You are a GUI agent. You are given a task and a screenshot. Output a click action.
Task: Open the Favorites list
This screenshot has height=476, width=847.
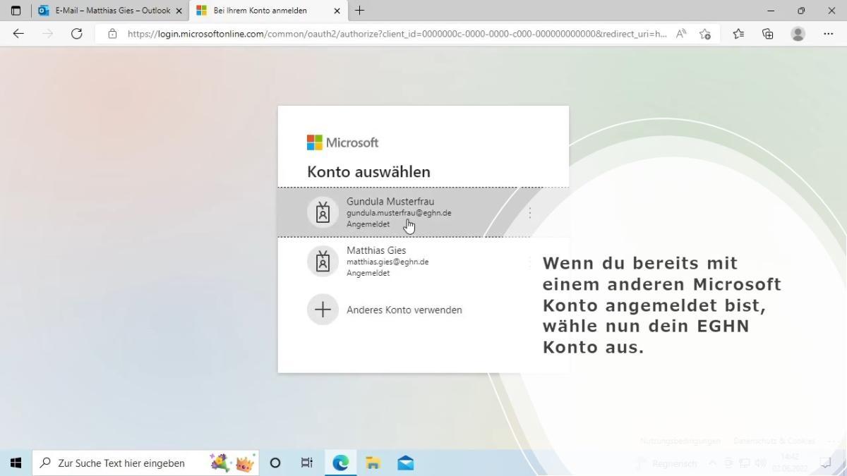tap(738, 34)
